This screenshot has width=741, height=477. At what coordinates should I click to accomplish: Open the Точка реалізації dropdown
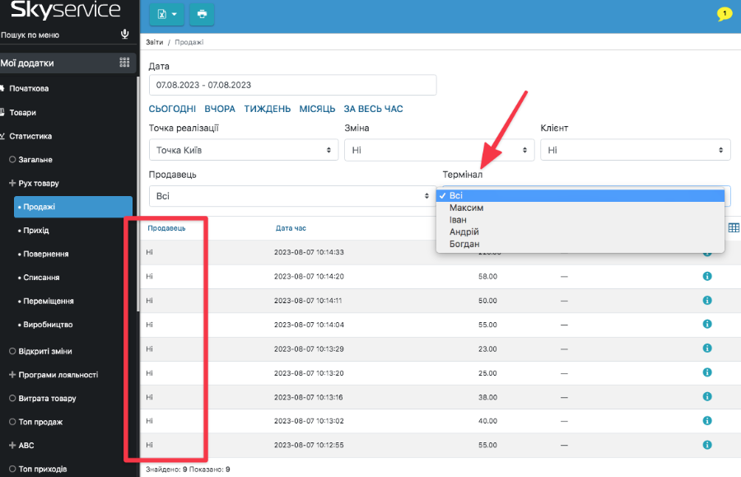tap(244, 151)
